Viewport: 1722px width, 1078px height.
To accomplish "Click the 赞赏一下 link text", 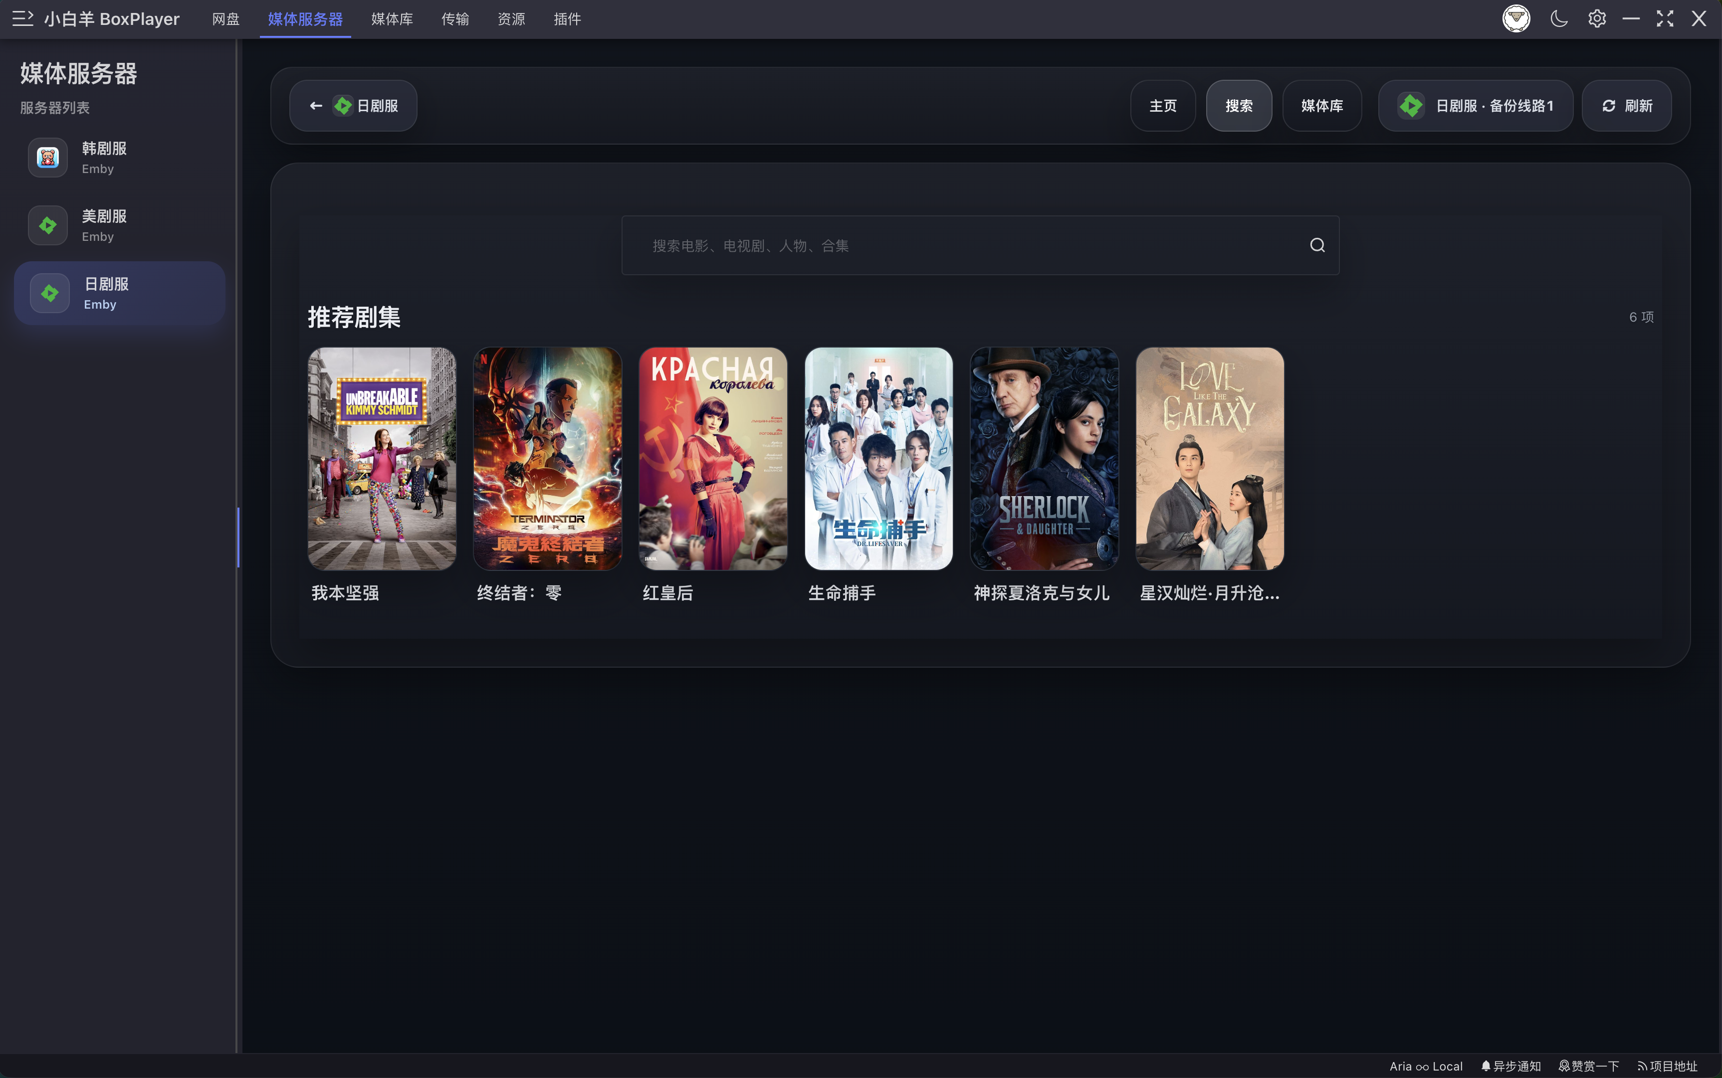I will 1595,1066.
